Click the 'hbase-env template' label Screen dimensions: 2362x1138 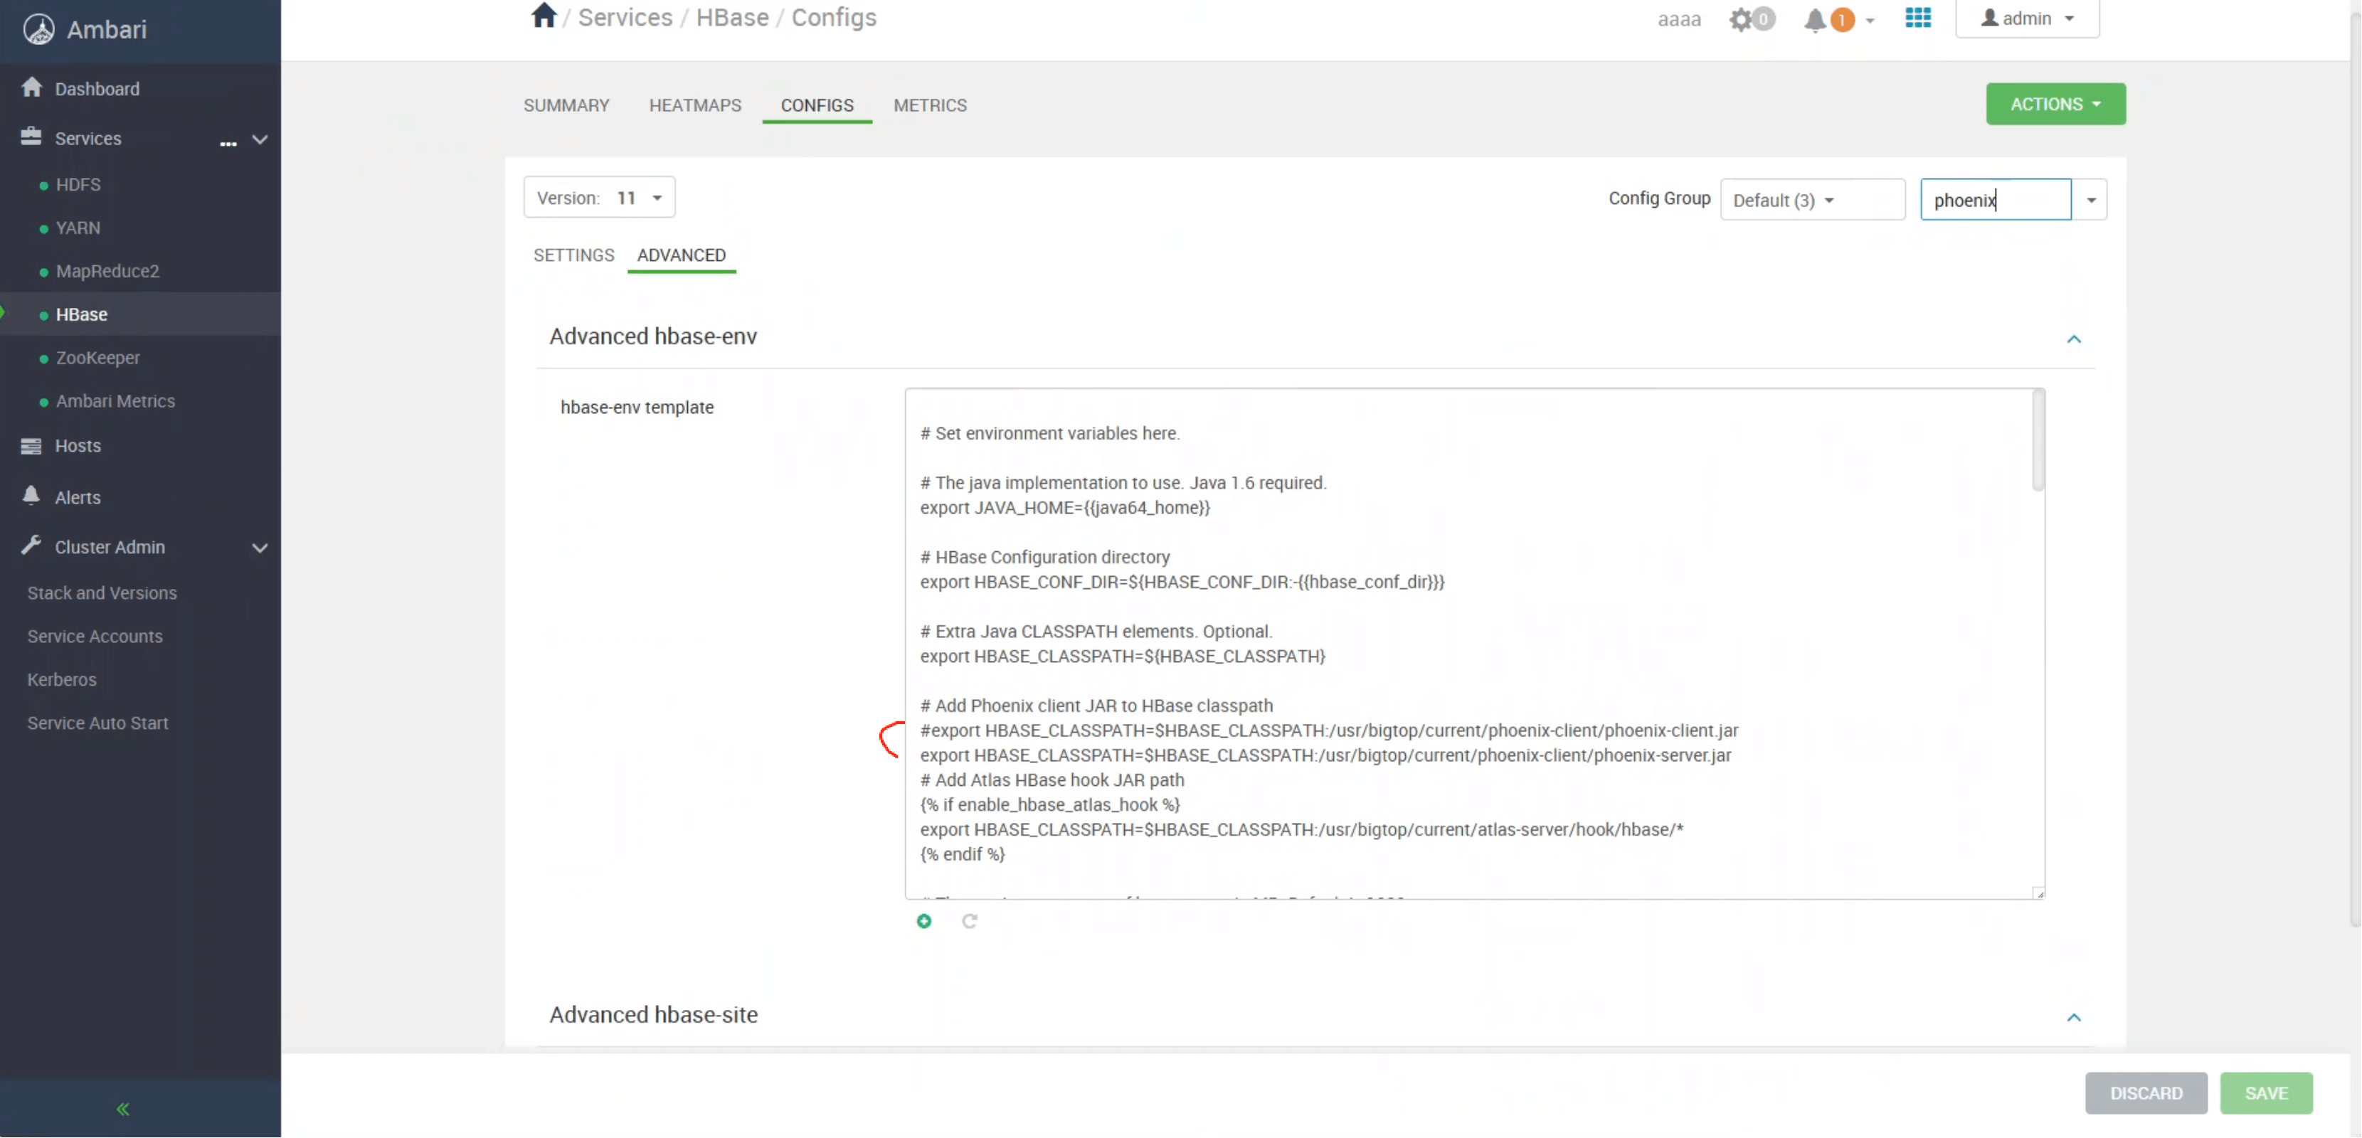636,407
